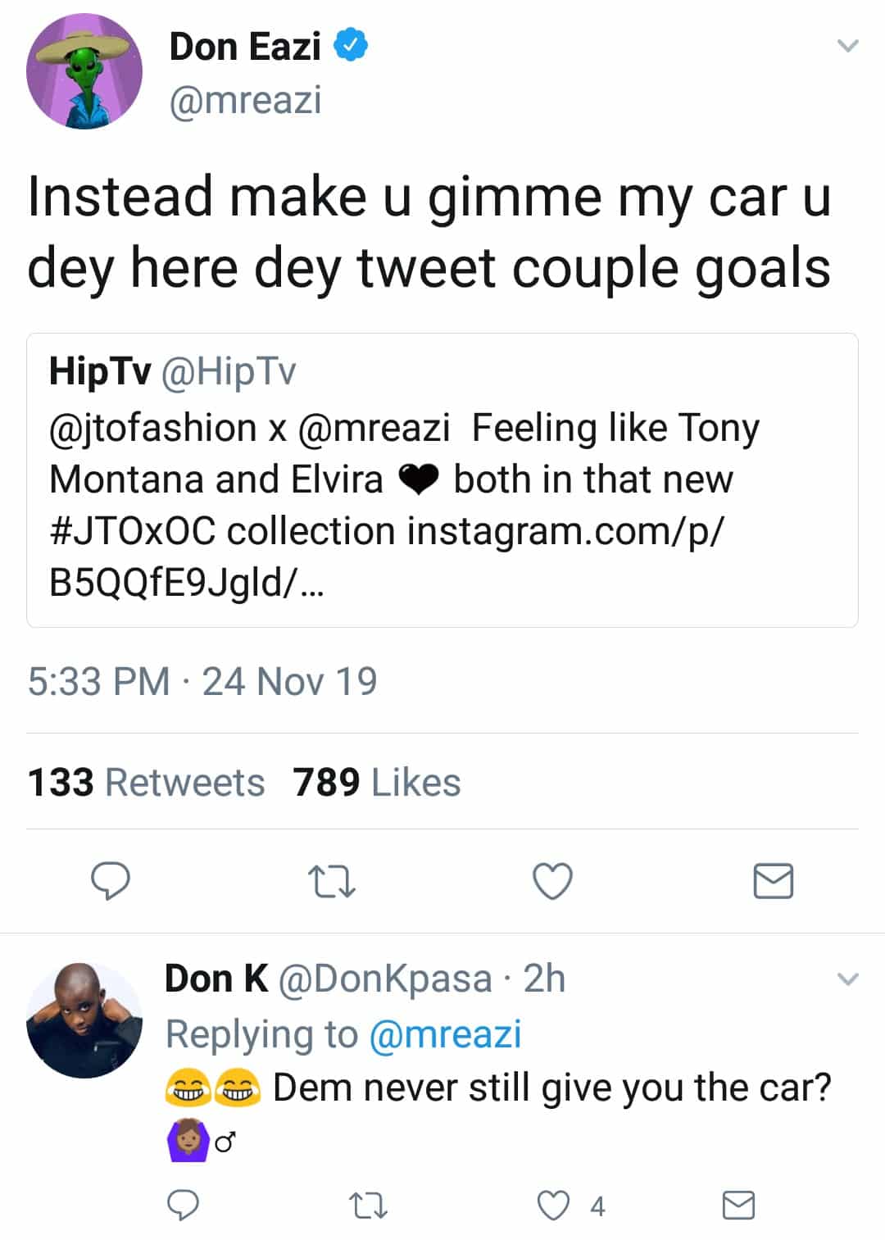Screen dimensions: 885x1240
Task: Expand options menu on Don K's reply
Action: click(847, 979)
